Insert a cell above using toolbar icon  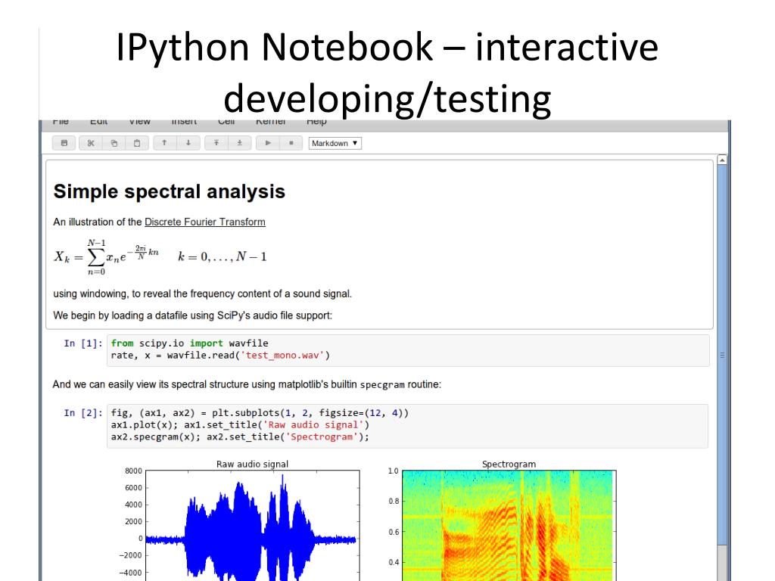tap(216, 143)
